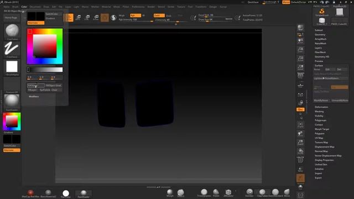This screenshot has width=354, height=199.
Task: Click the Move transform icon in the shelf
Action: 79,18
